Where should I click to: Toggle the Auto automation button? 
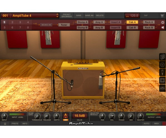(147, 124)
